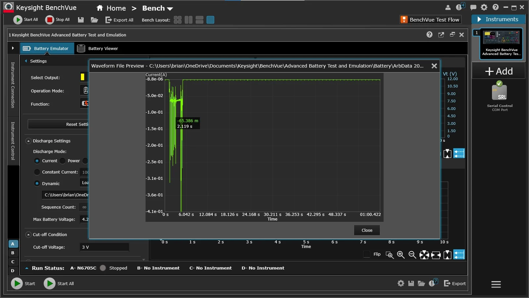
Task: Select the four-grid bench layout icon
Action: [x=178, y=20]
